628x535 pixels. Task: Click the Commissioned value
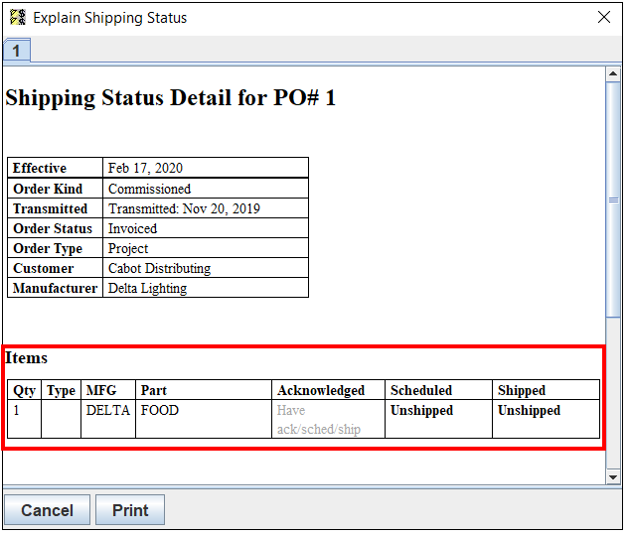149,189
